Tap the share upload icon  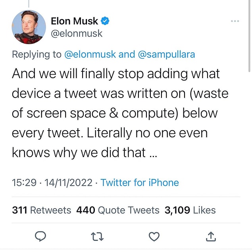point(211,237)
